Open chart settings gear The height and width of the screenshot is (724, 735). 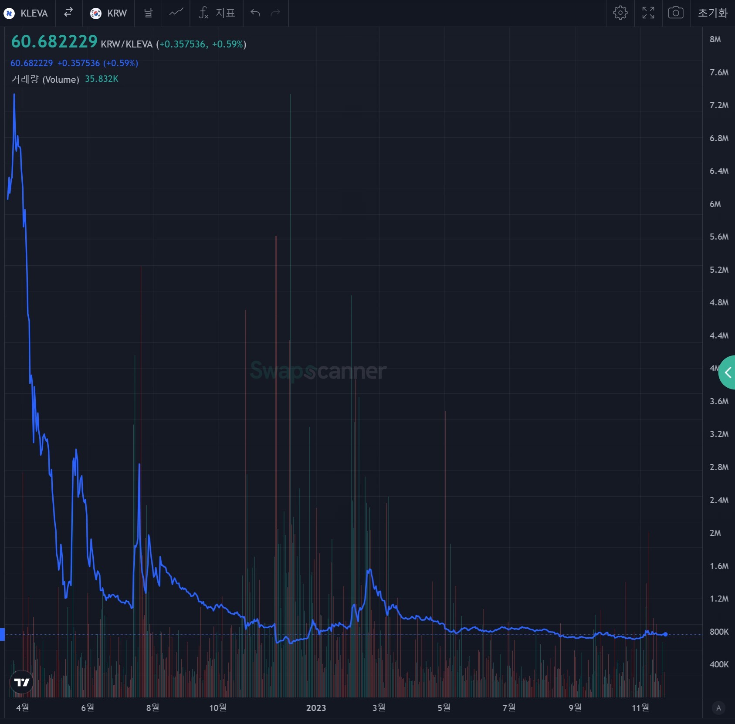click(x=620, y=13)
